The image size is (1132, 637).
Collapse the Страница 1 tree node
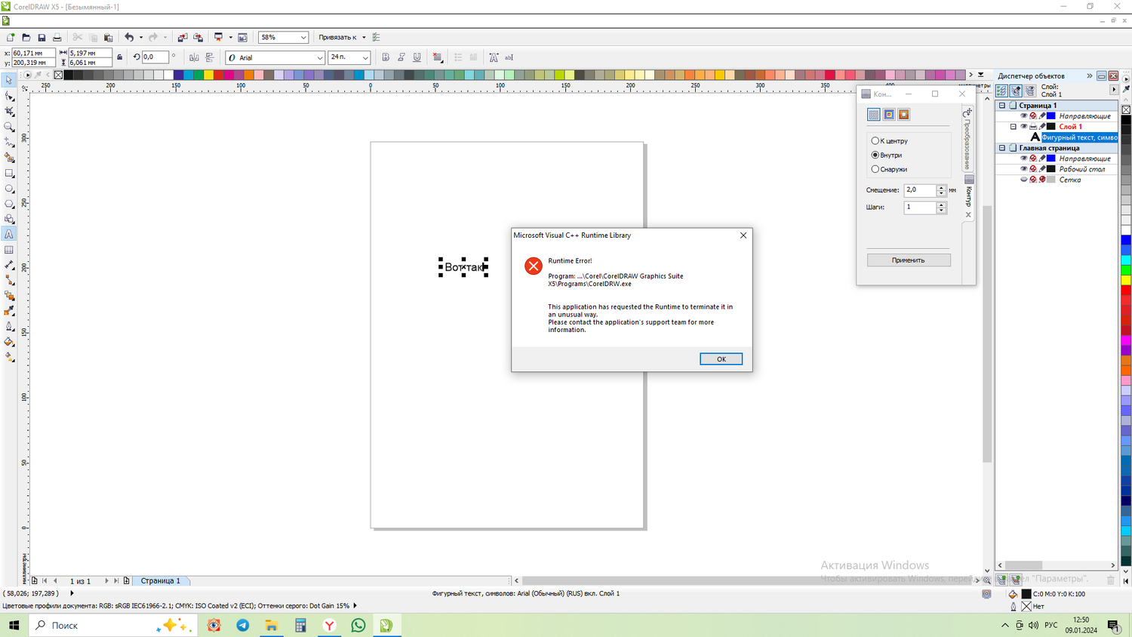1002,106
